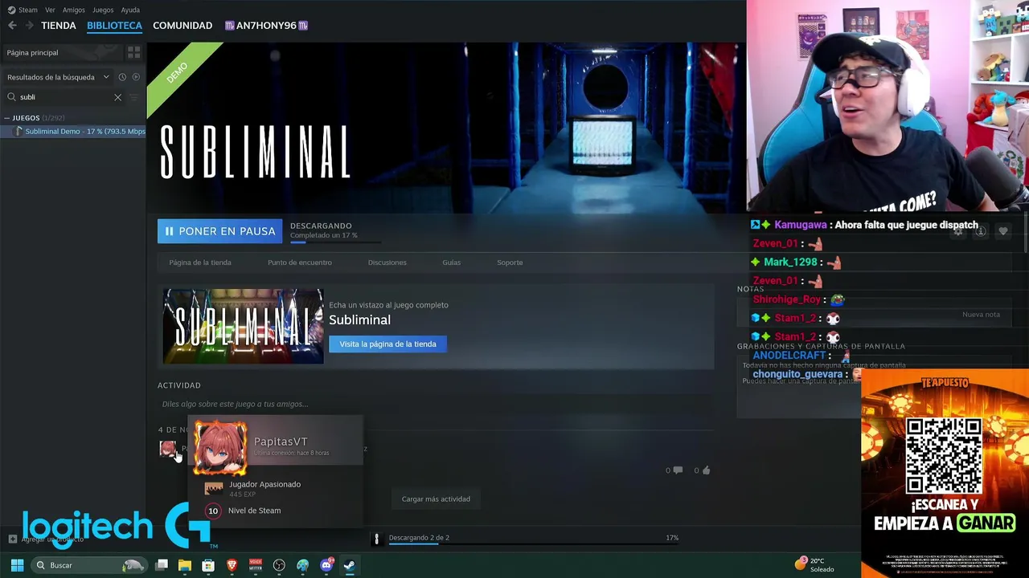Open Task View on the taskbar
The height and width of the screenshot is (578, 1029).
click(x=162, y=565)
